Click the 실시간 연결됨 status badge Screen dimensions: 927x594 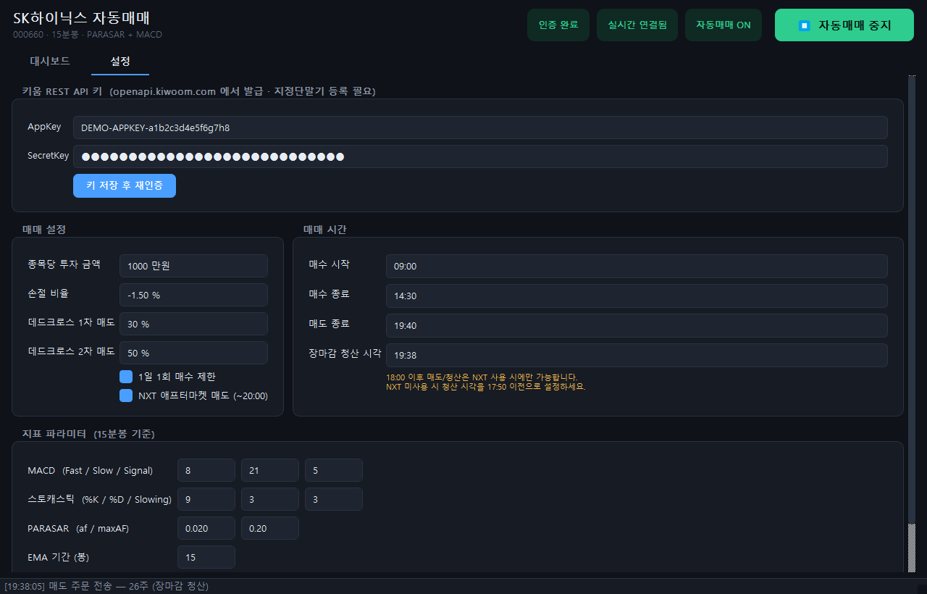coord(637,25)
